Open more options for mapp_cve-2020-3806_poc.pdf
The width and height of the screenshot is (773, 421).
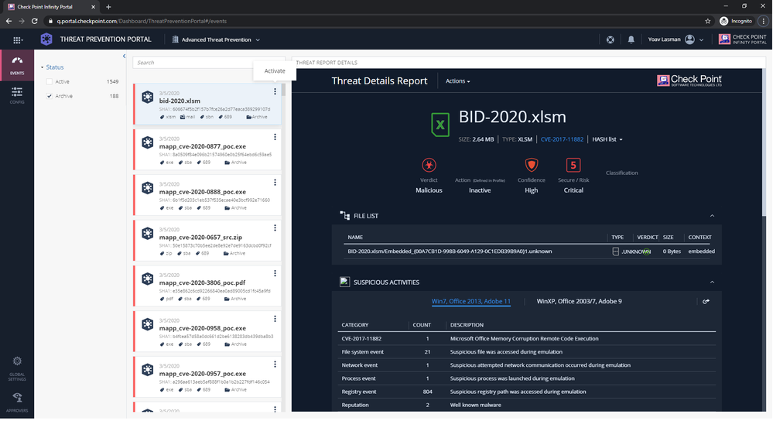[x=275, y=273]
